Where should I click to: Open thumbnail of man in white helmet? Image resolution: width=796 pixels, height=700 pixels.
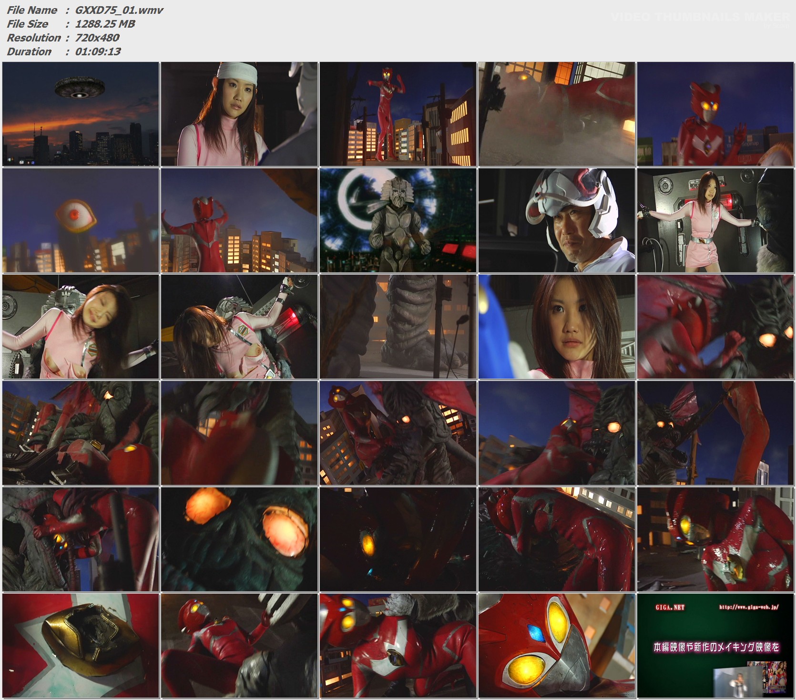coord(557,220)
